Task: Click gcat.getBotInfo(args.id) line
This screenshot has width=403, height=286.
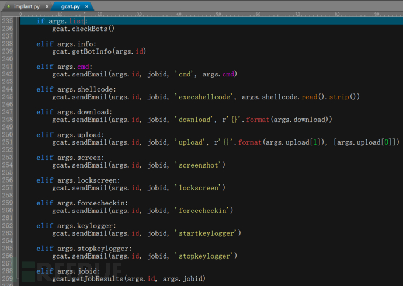Action: pos(99,51)
